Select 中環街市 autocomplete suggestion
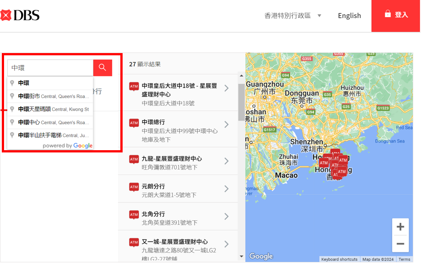Screen dimensions: 421x268 (50, 96)
